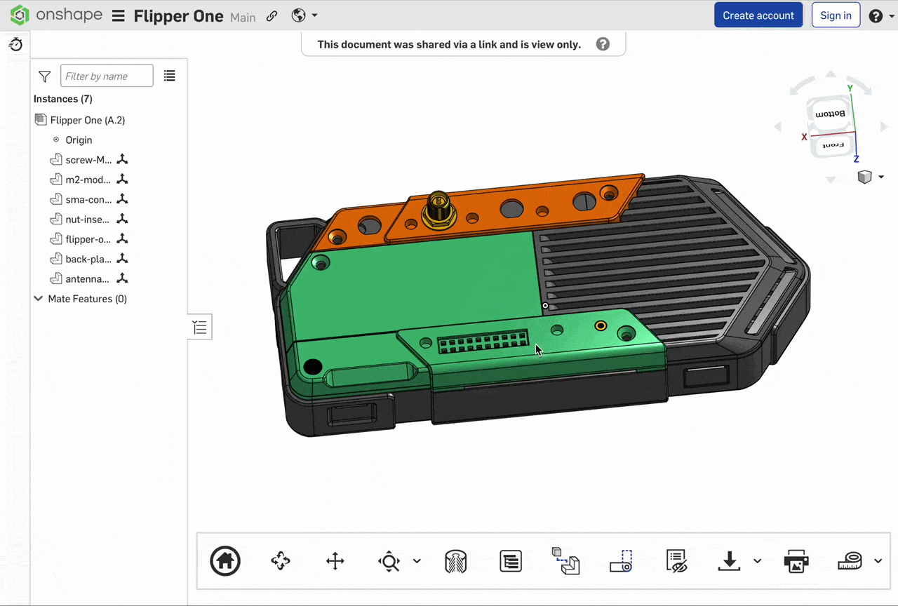Click the Sign in button

tap(836, 15)
